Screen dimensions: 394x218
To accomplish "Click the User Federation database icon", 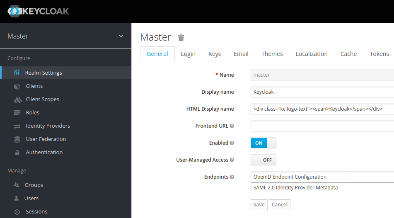I will 17,139.
